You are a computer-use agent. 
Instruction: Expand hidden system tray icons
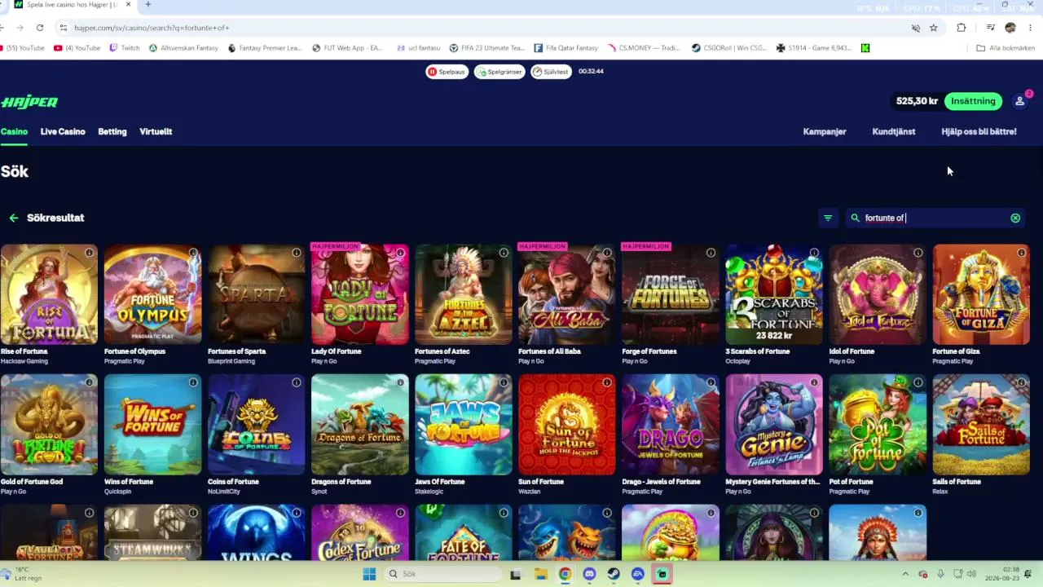(907, 574)
